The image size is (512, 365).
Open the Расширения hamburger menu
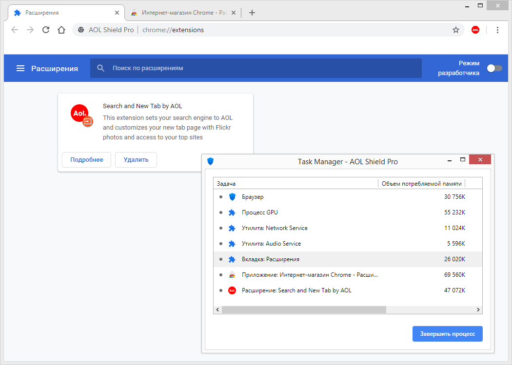(x=20, y=68)
